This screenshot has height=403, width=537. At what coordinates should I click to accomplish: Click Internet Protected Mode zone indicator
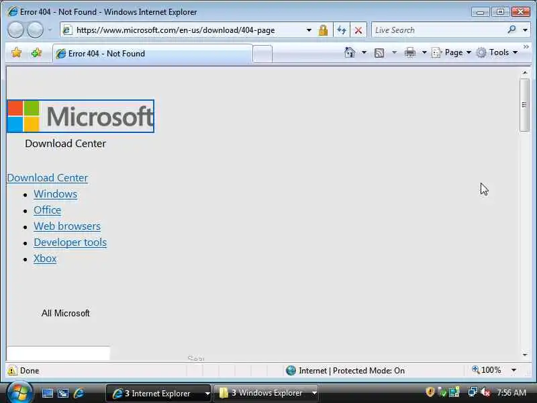coord(345,371)
